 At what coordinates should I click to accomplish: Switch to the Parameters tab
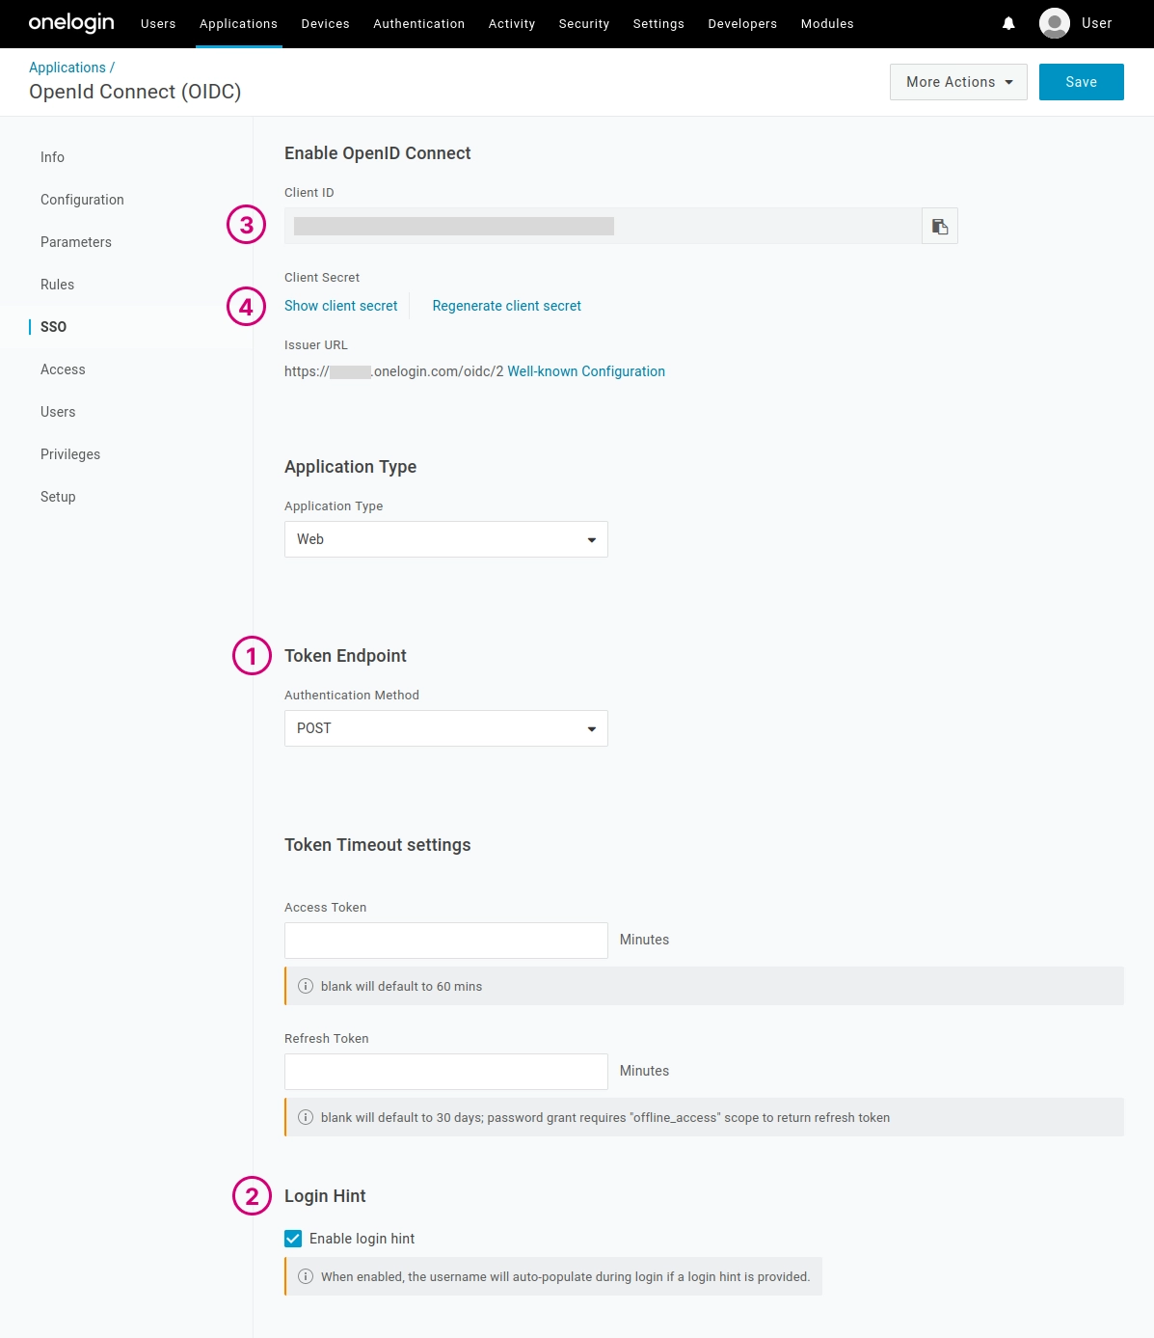click(75, 242)
